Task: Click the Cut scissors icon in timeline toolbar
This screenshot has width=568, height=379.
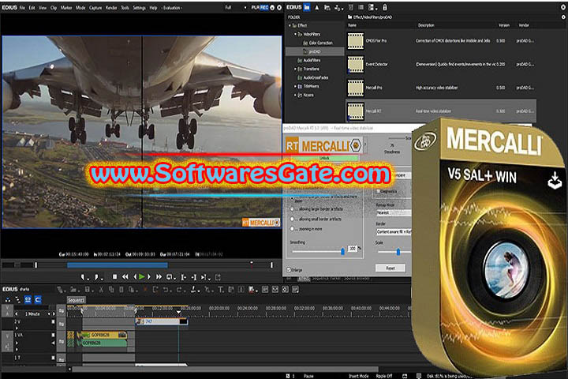Action: click(x=101, y=290)
